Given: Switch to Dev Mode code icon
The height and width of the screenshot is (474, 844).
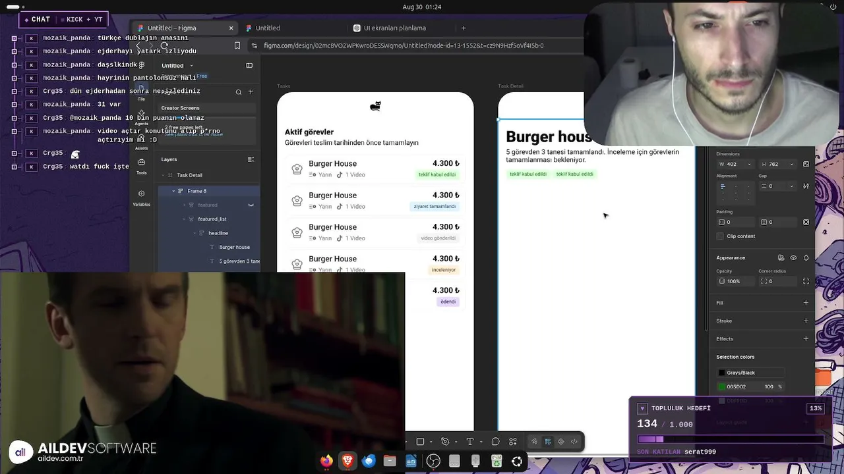Looking at the screenshot, I should coord(574,442).
